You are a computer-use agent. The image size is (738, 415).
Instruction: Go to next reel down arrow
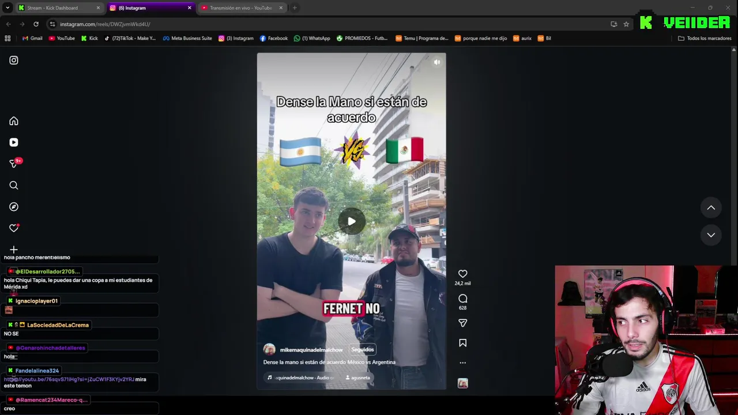pos(711,235)
